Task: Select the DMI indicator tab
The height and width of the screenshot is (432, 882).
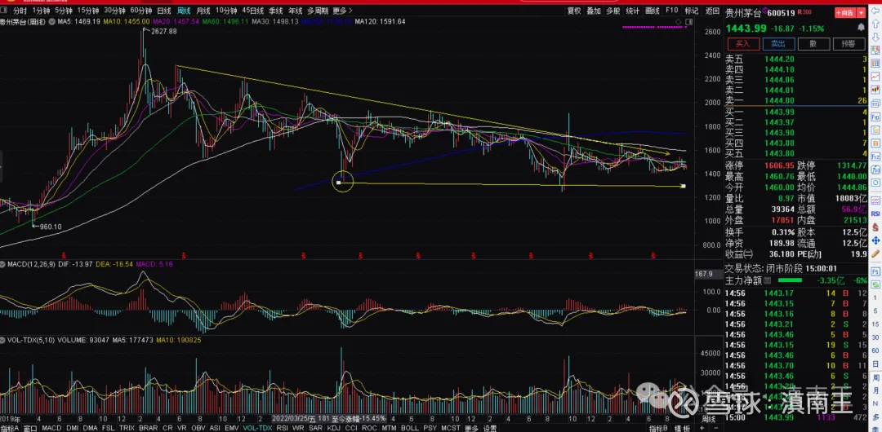Action: [71, 428]
